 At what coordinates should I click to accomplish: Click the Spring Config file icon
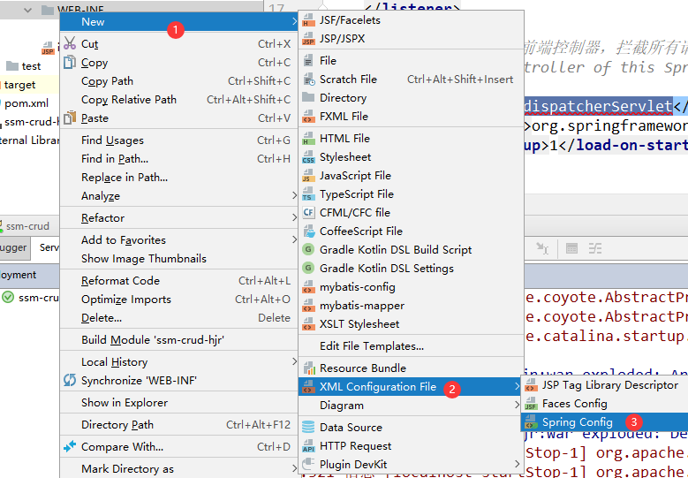531,422
